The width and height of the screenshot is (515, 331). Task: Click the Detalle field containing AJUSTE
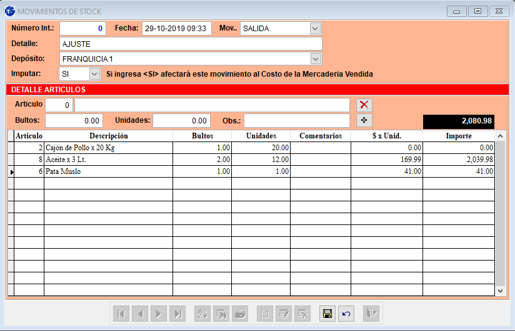coord(191,44)
